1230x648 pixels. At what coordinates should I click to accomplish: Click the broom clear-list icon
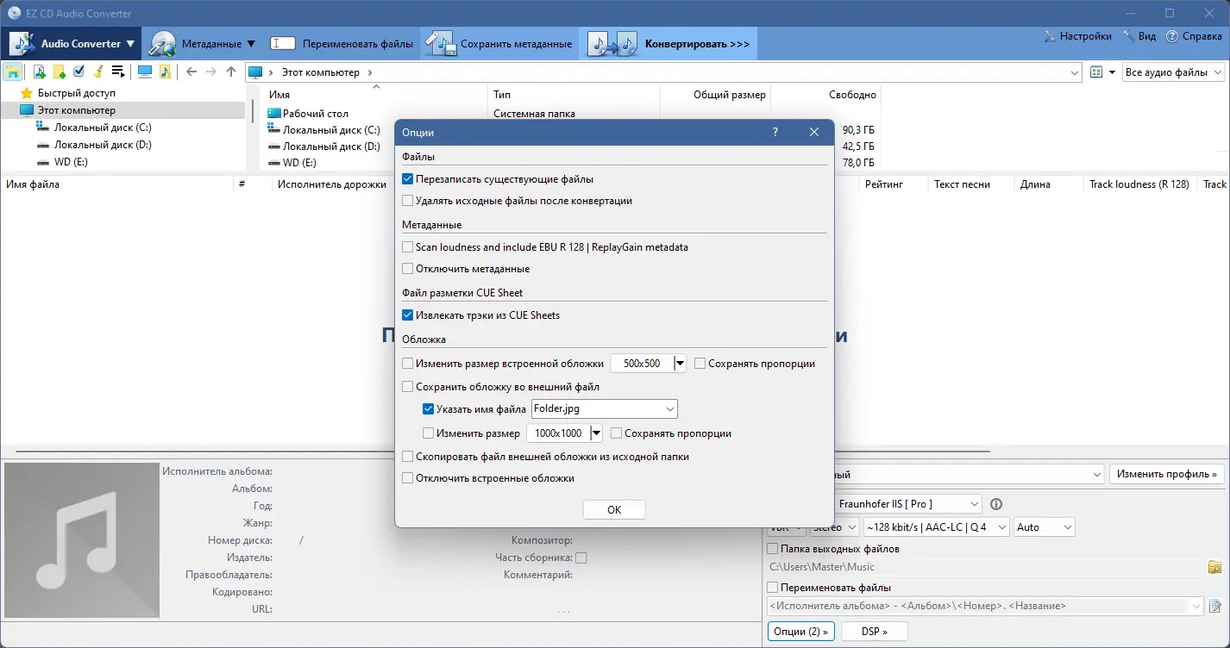click(x=98, y=72)
